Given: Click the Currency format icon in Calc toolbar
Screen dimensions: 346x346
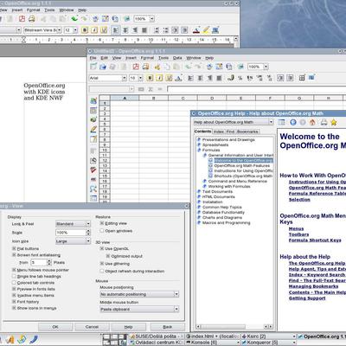Looking at the screenshot, I should click(x=230, y=78).
